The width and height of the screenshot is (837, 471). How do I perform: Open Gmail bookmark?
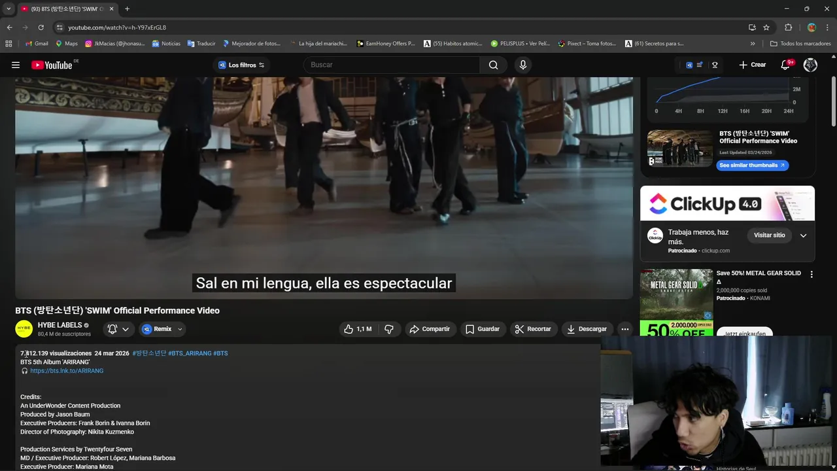(37, 44)
